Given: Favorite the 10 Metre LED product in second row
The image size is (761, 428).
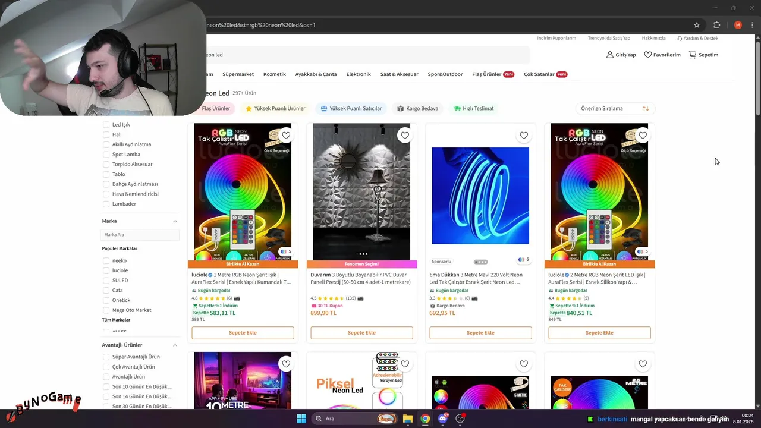Looking at the screenshot, I should [286, 364].
